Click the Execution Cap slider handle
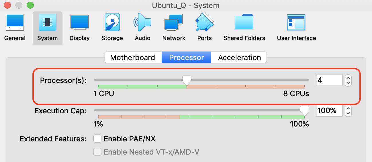372x162 pixels. click(x=304, y=110)
